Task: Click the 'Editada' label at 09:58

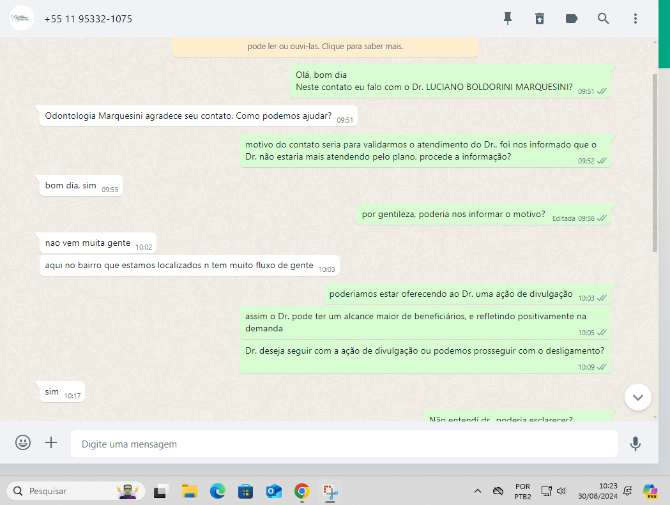Action: (563, 218)
